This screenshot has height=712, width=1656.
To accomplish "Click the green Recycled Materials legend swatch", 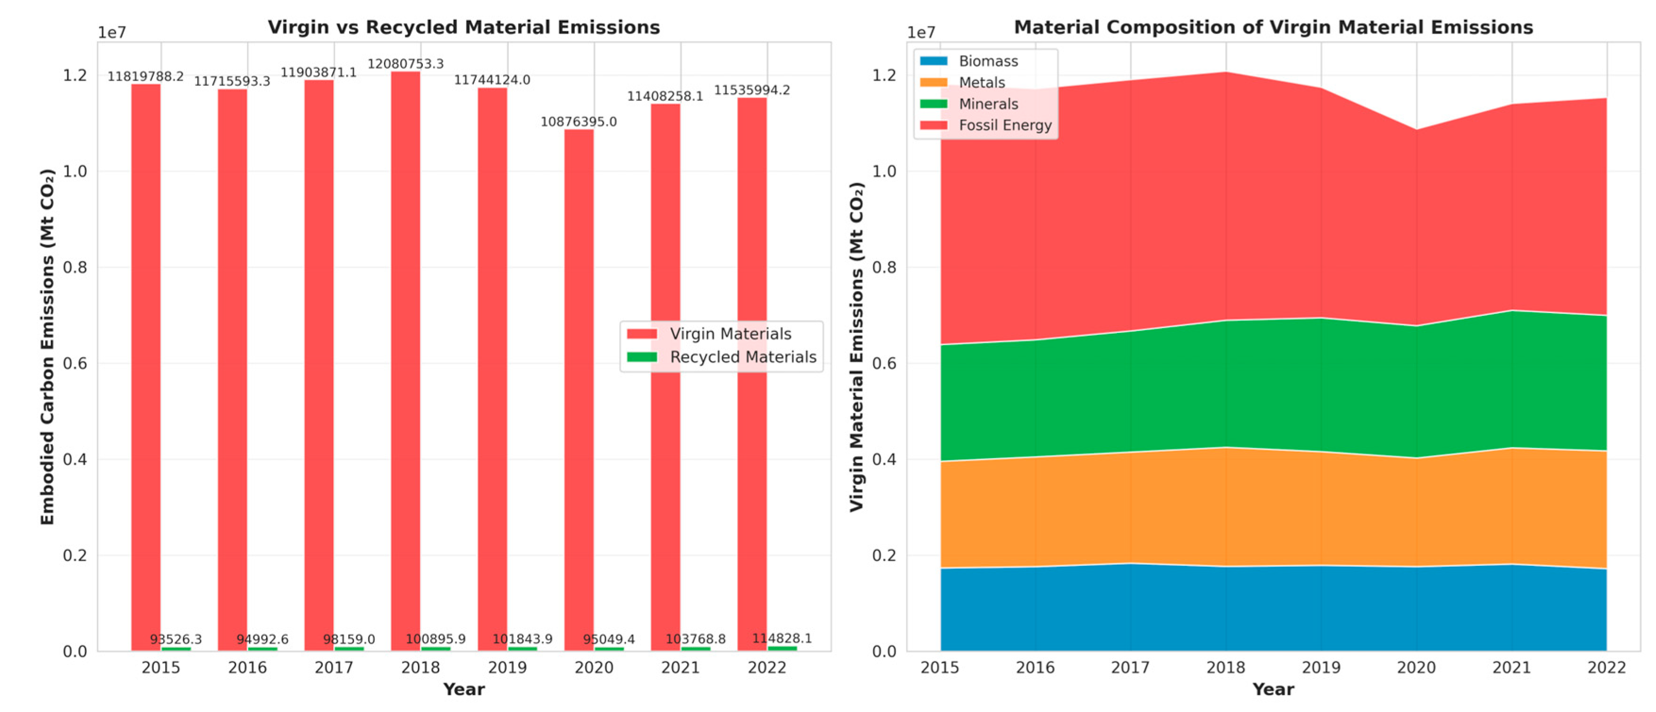I will (641, 357).
